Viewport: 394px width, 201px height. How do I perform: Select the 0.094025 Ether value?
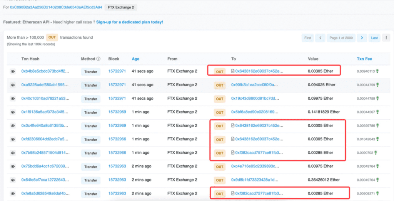[321, 85]
